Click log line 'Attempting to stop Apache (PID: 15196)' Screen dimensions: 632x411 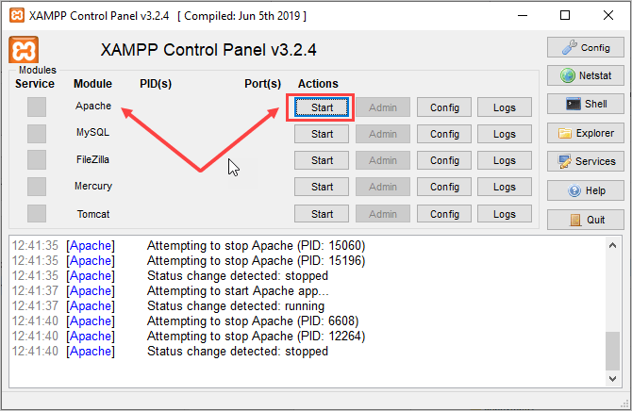coord(256,261)
